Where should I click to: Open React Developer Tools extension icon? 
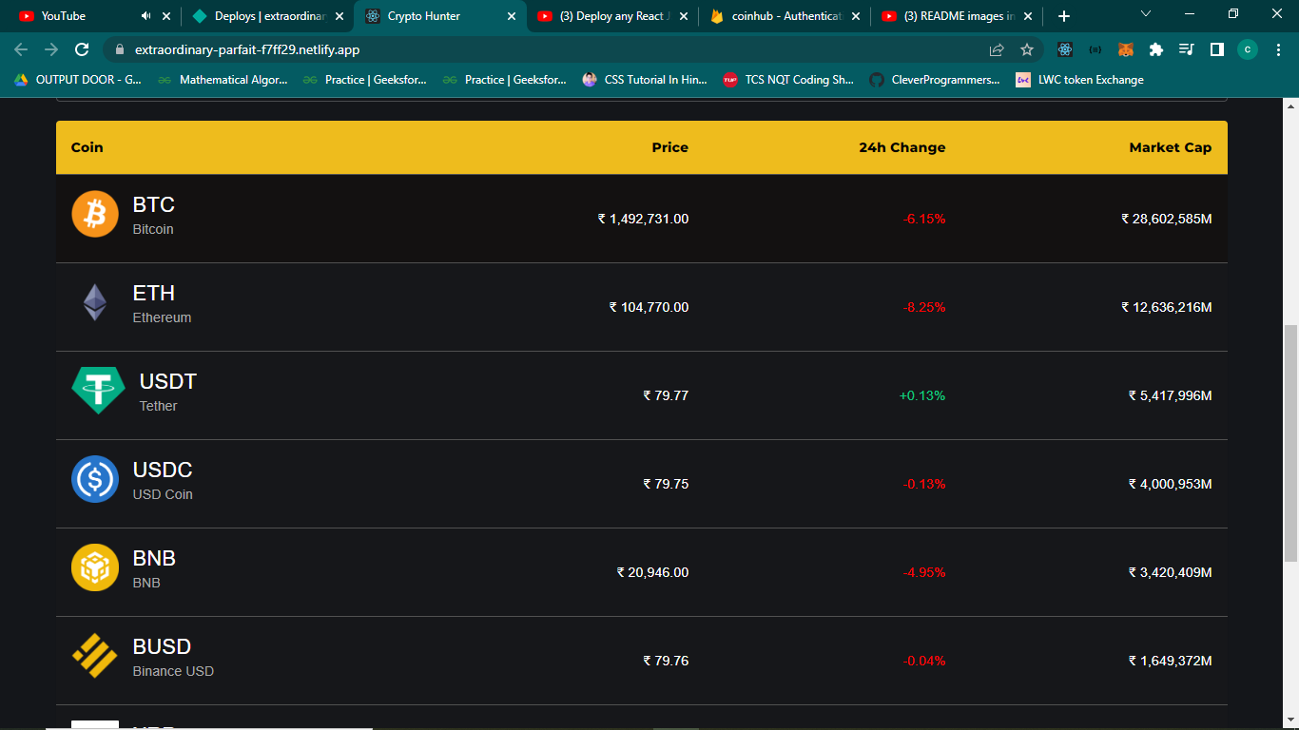click(1065, 49)
